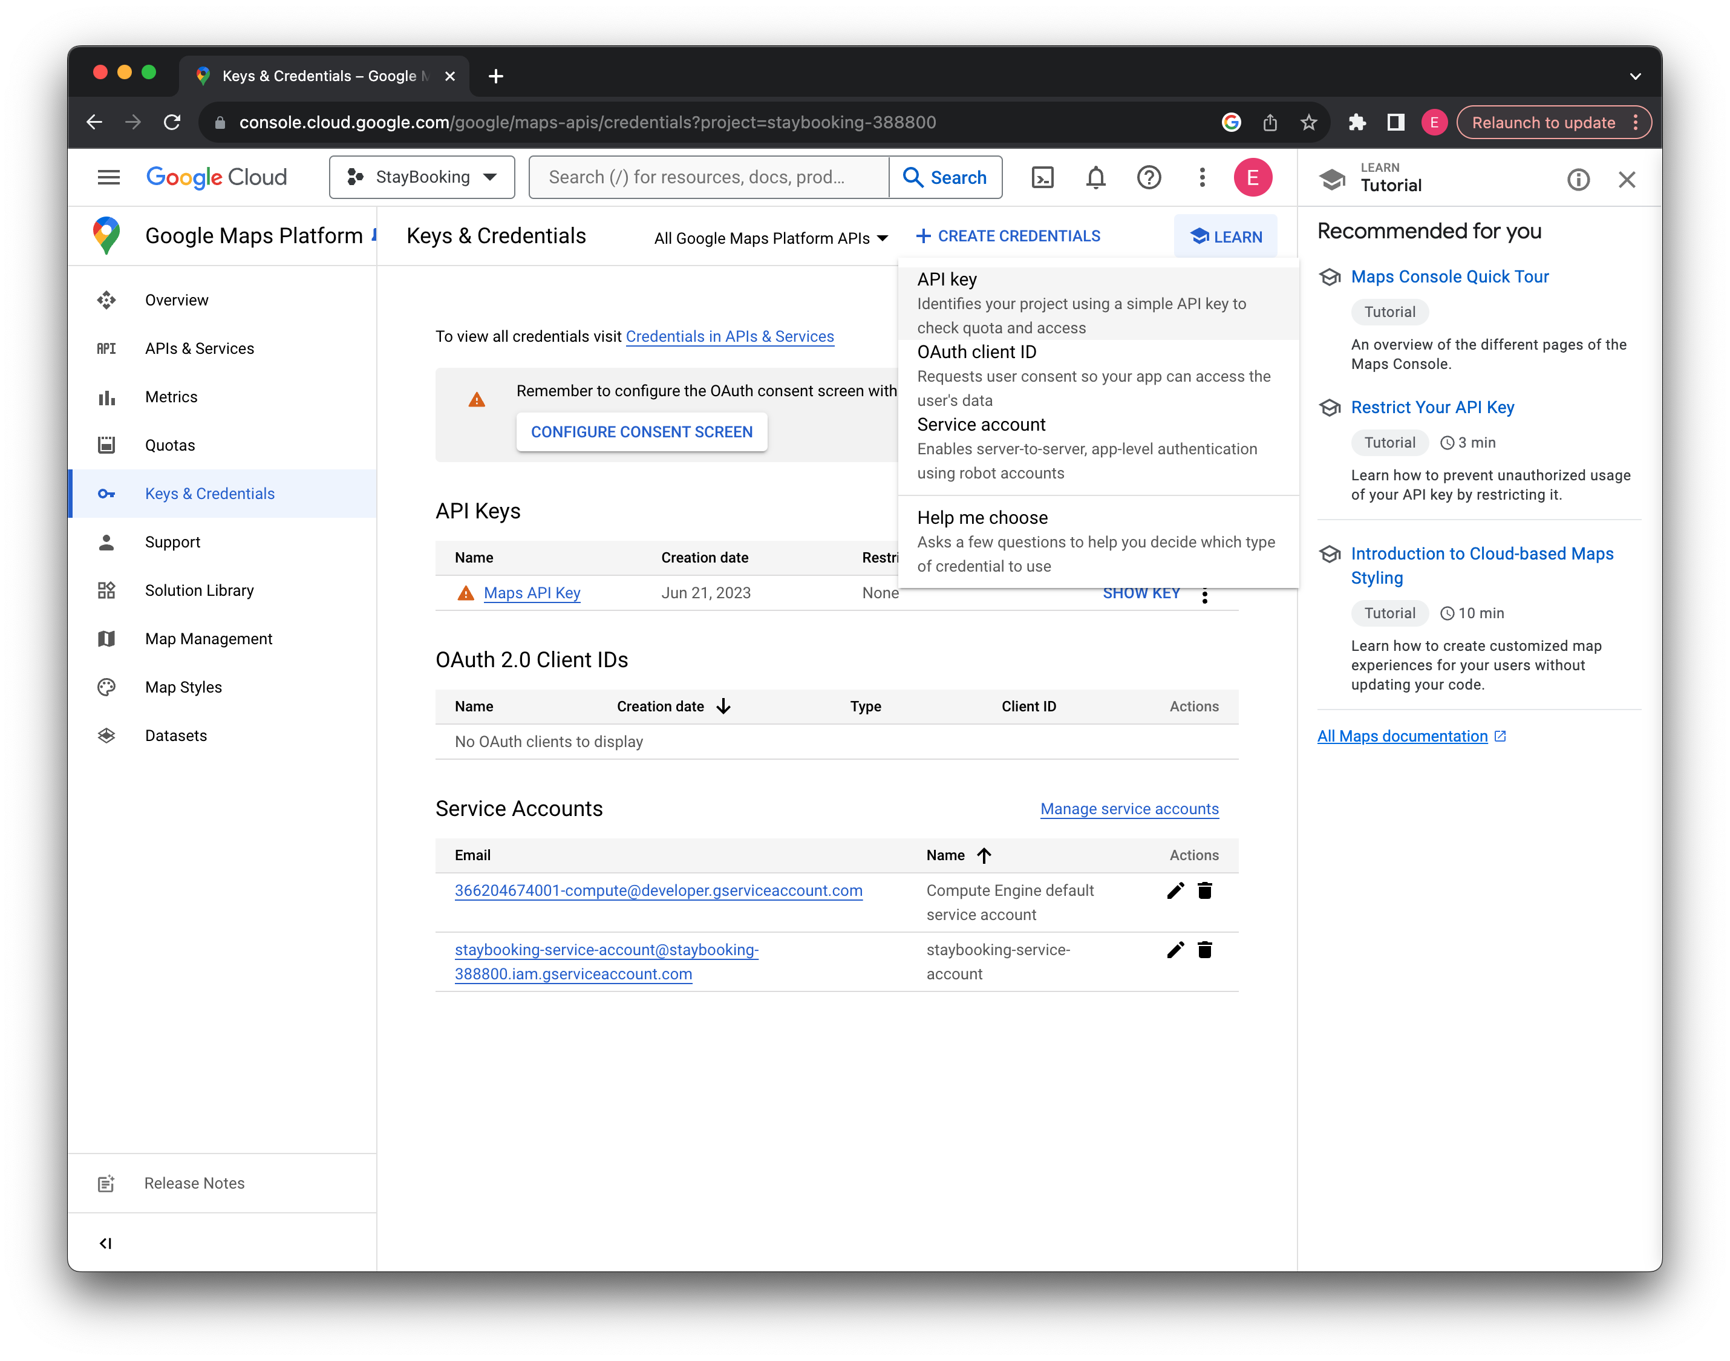Edit the Compute Engine default service account
Image resolution: width=1730 pixels, height=1361 pixels.
[1175, 890]
